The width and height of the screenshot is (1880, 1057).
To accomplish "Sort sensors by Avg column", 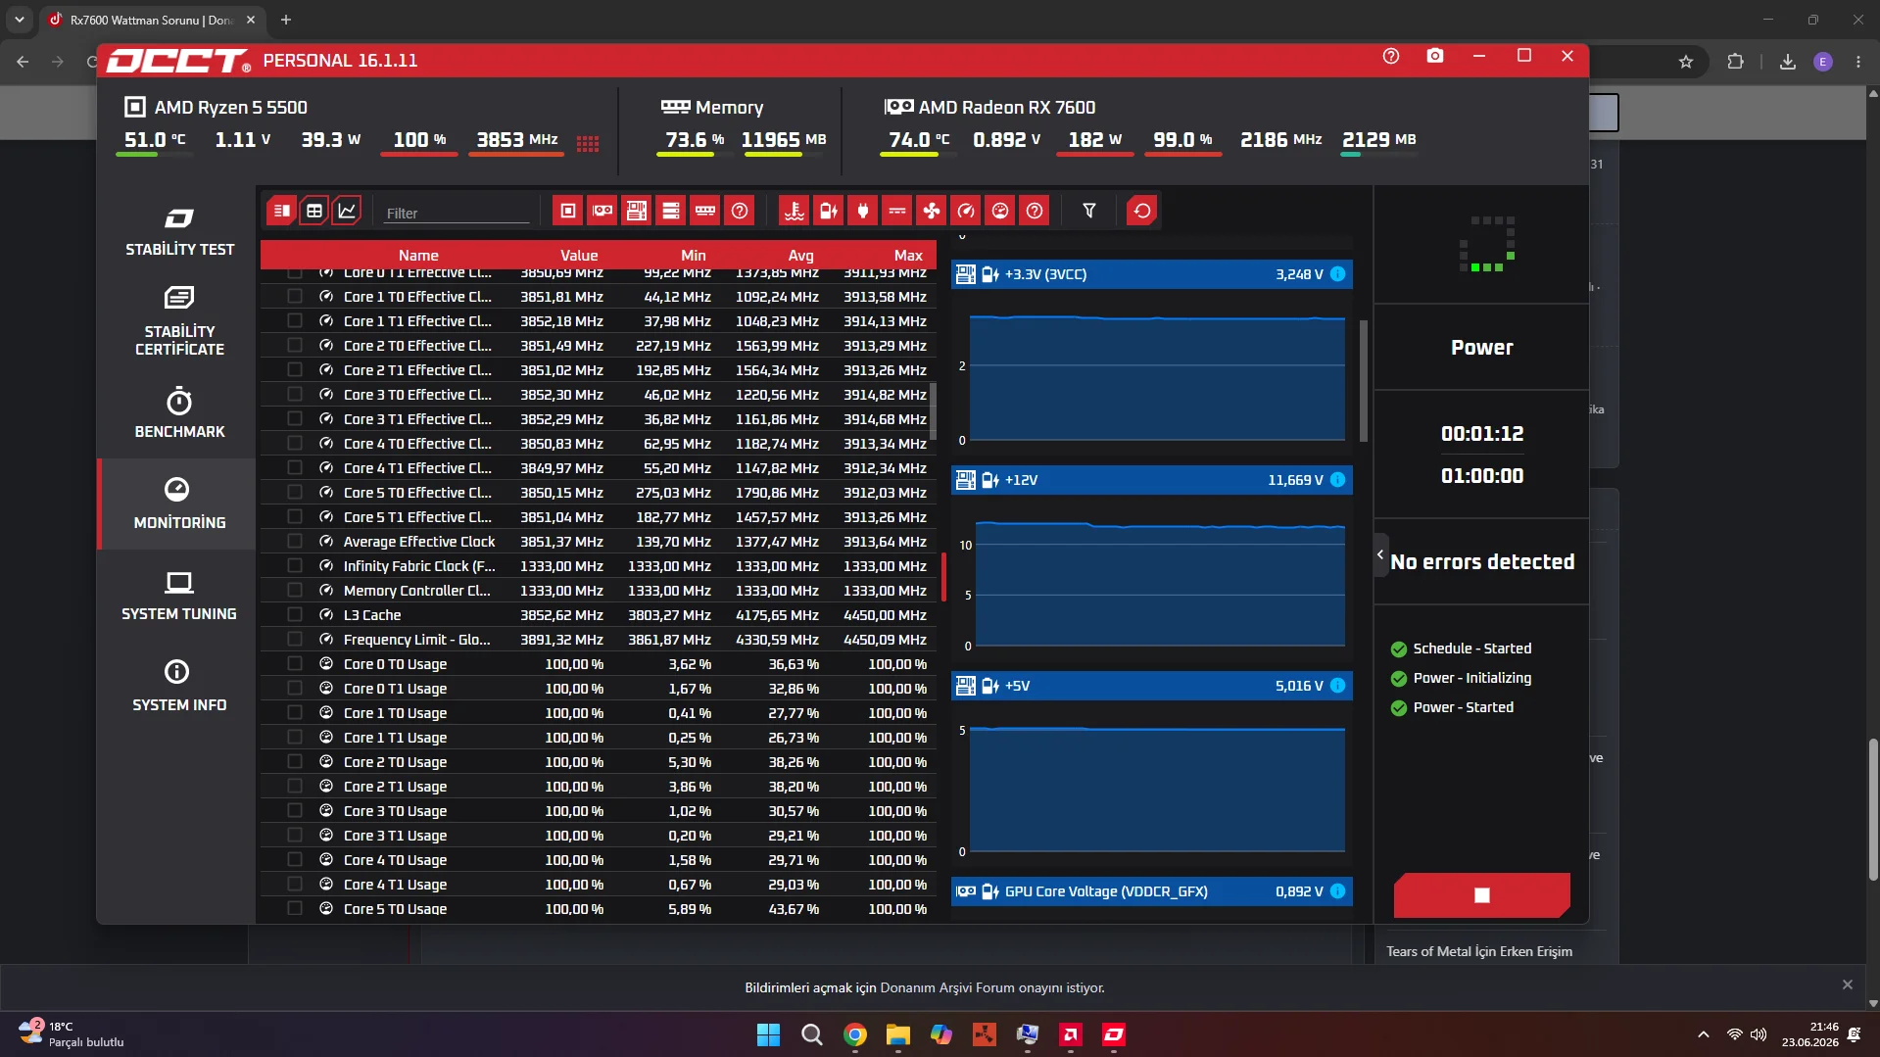I will coord(801,255).
